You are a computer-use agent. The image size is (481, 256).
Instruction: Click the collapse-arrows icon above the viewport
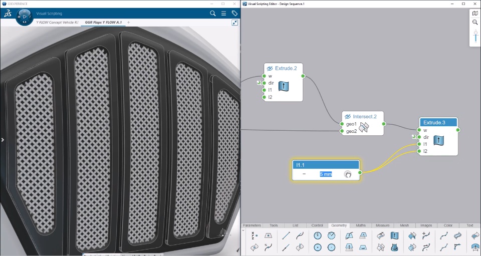pos(234,23)
